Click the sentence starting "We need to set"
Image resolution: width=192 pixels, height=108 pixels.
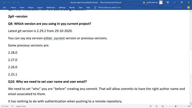(97, 89)
